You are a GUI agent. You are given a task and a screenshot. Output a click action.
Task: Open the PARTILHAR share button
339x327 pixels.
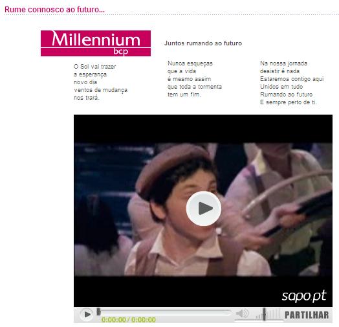[307, 315]
